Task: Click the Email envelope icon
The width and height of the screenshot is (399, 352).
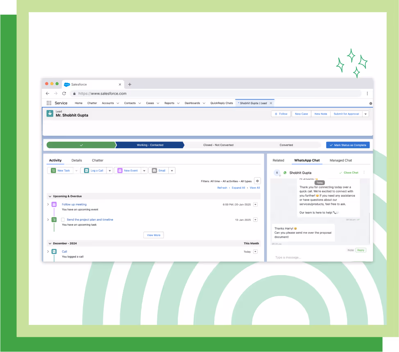Action: (154, 171)
